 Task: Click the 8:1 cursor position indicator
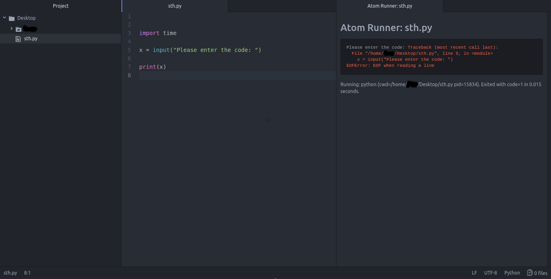[27, 273]
